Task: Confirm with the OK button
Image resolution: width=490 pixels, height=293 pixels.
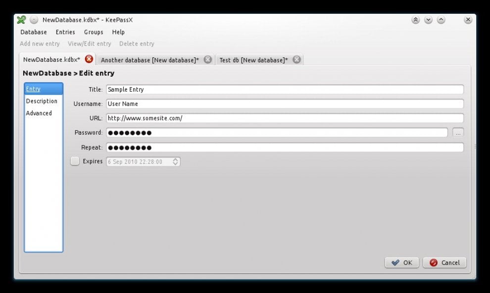Action: click(x=401, y=263)
